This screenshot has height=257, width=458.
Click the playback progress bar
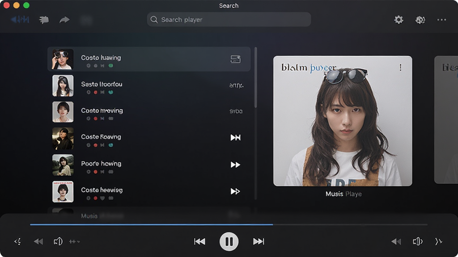pyautogui.click(x=229, y=225)
